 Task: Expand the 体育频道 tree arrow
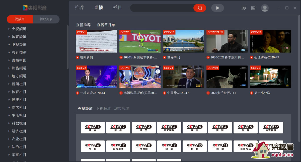click(x=9, y=37)
